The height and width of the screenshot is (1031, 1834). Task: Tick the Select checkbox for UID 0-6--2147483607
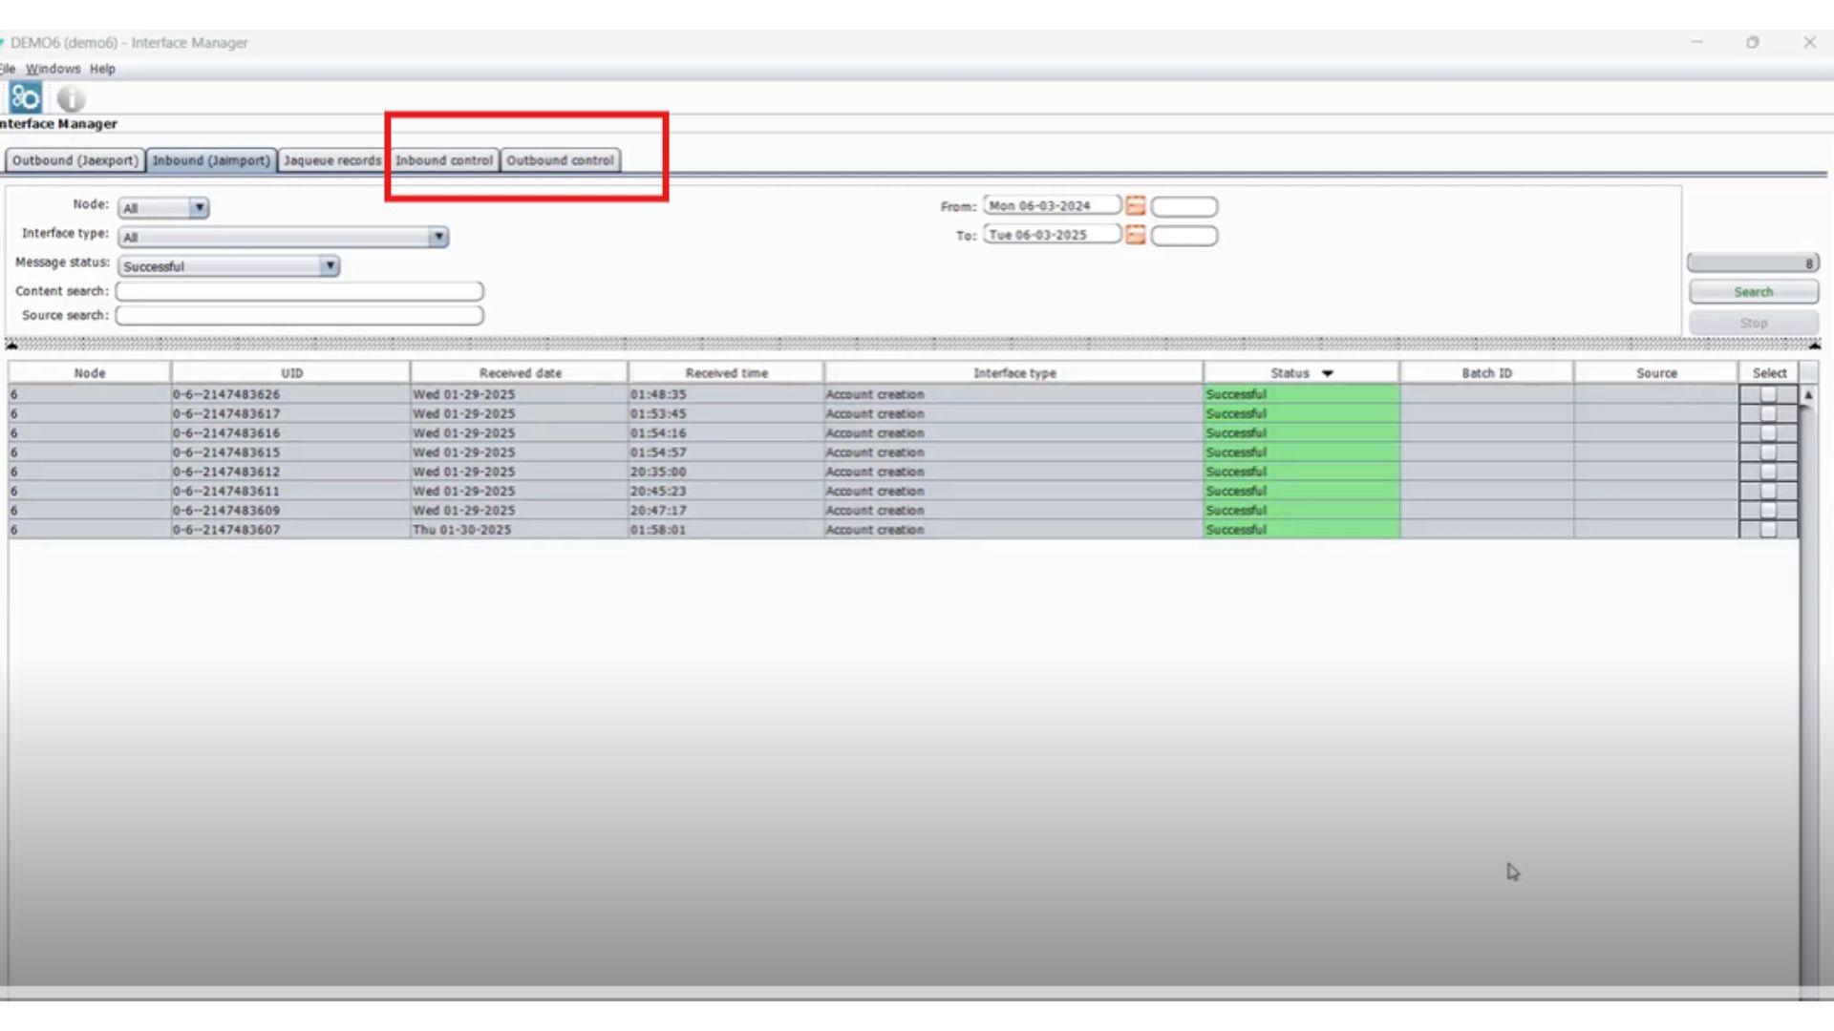[x=1768, y=530]
